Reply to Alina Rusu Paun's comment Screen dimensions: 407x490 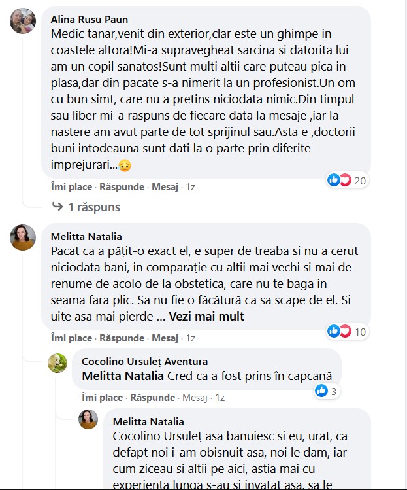tap(122, 187)
